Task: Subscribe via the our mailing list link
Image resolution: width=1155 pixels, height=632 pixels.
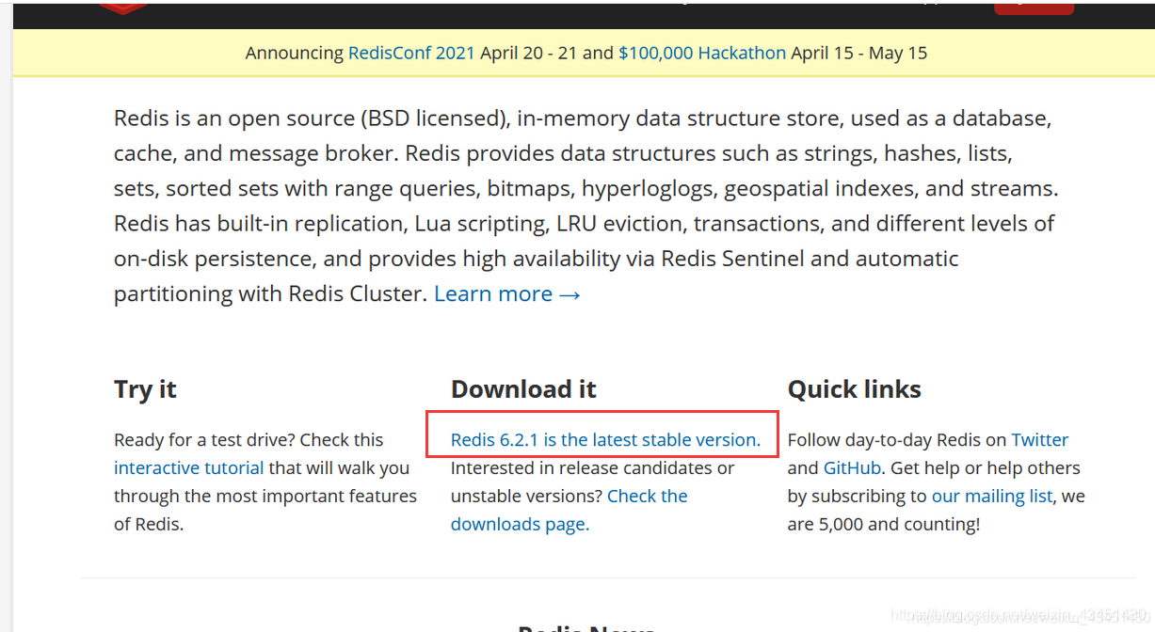Action: (992, 496)
